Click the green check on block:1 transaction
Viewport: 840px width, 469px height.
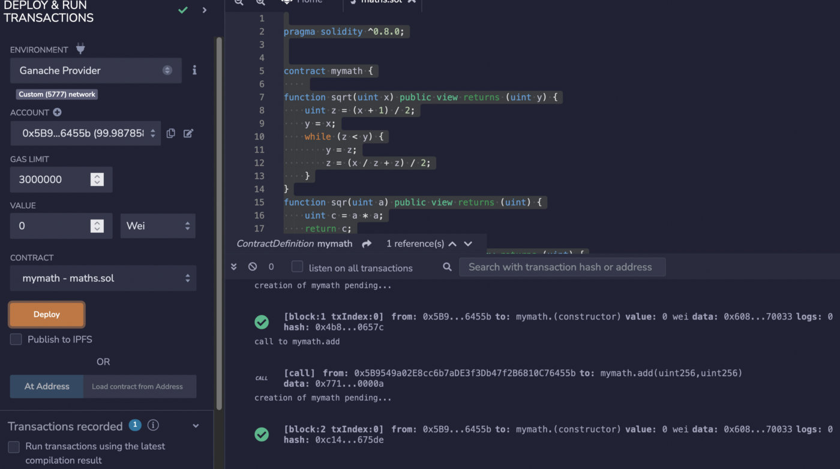(x=262, y=322)
